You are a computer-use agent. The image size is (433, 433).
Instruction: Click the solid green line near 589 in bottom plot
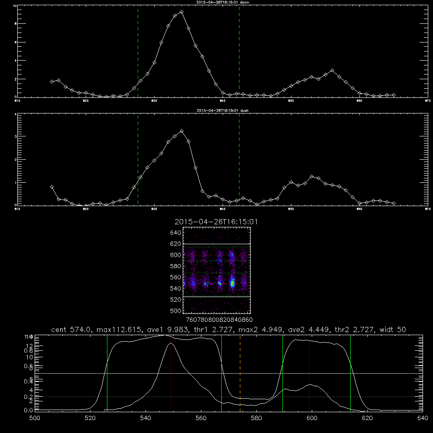tap(282, 373)
